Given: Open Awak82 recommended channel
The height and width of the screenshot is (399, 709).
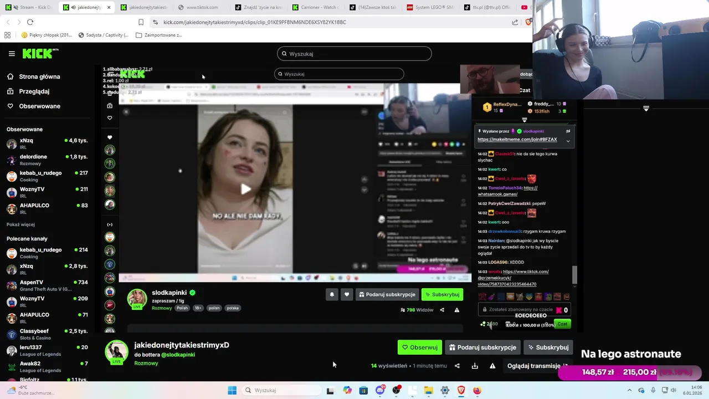Looking at the screenshot, I should point(47,366).
